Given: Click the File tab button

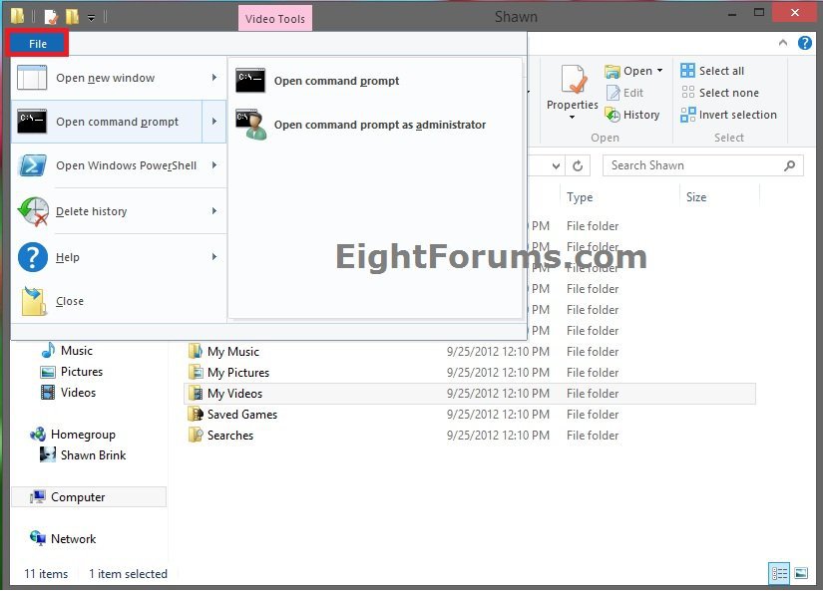Looking at the screenshot, I should pyautogui.click(x=38, y=44).
